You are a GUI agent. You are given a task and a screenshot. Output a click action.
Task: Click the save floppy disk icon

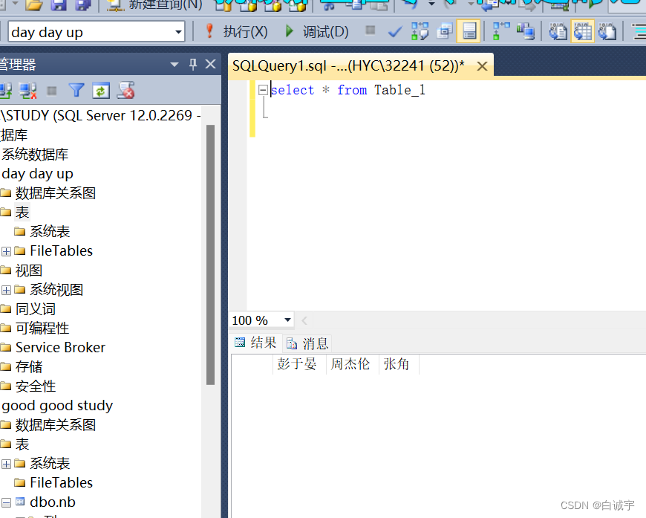pos(58,5)
